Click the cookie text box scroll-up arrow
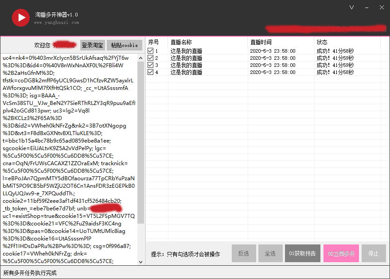The image size is (390, 279). (x=141, y=58)
